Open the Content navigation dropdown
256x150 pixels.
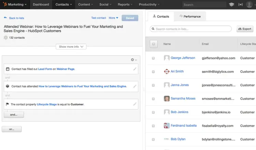click(86, 4)
